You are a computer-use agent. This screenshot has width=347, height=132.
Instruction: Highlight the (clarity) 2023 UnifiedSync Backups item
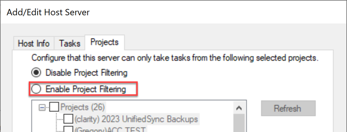click(136, 119)
